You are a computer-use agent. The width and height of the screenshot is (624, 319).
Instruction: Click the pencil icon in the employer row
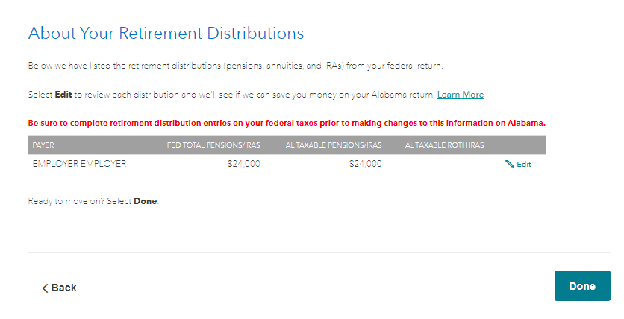click(510, 164)
